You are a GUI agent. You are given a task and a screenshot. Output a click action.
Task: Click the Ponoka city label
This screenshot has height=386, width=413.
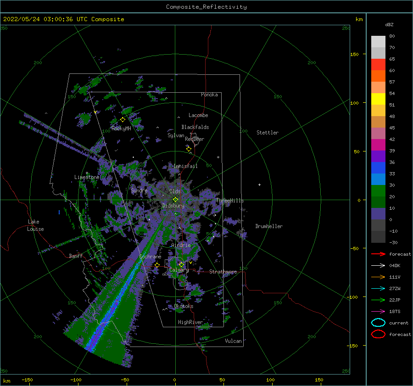click(x=209, y=95)
